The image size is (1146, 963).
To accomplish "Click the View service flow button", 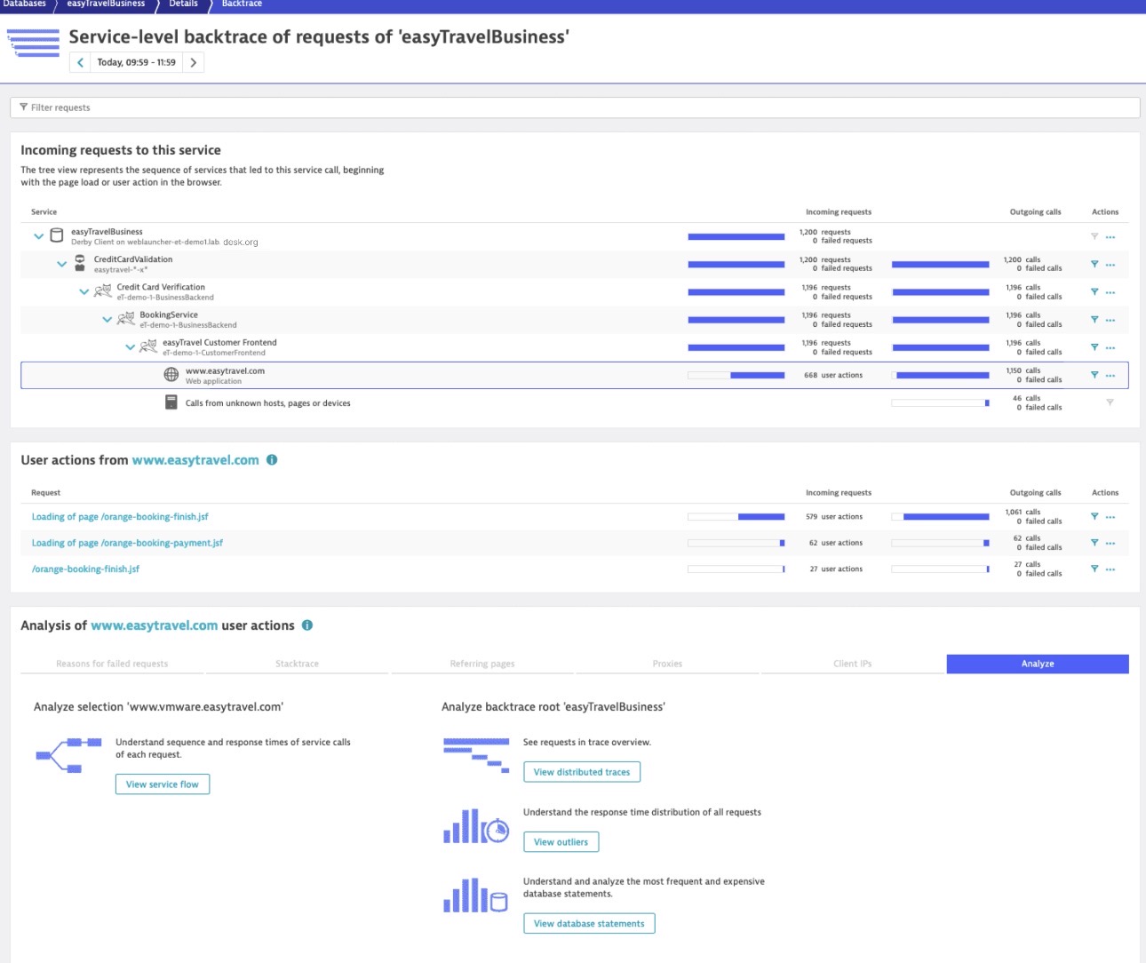I will (163, 784).
